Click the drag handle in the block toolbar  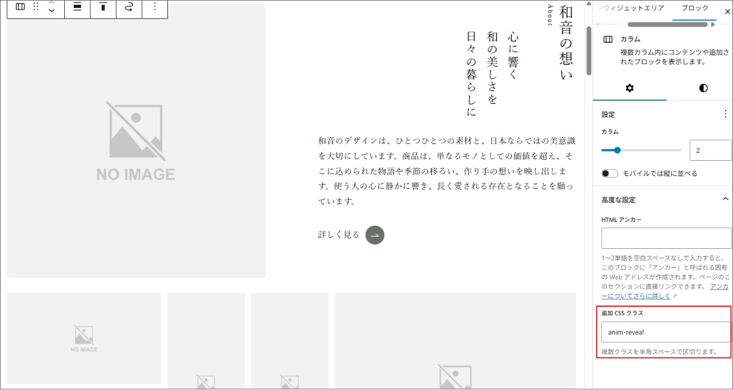(35, 8)
